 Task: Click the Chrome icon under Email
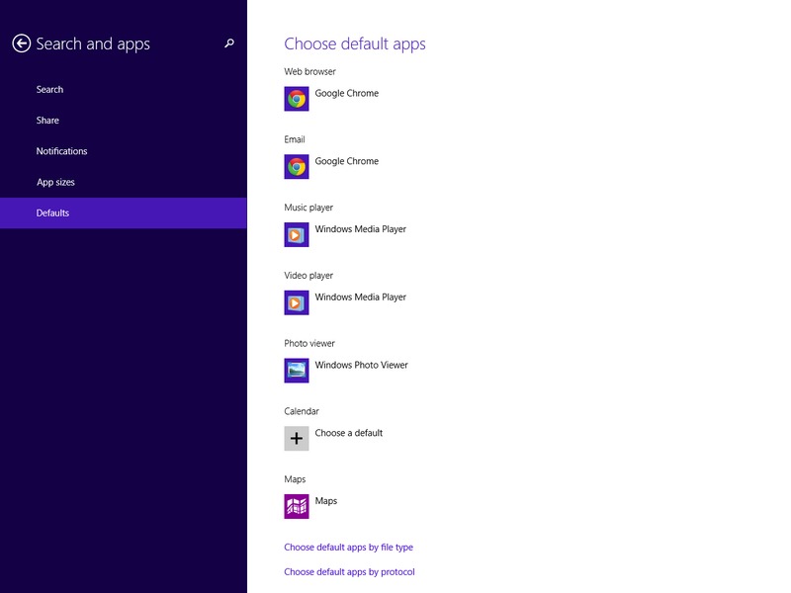point(297,167)
